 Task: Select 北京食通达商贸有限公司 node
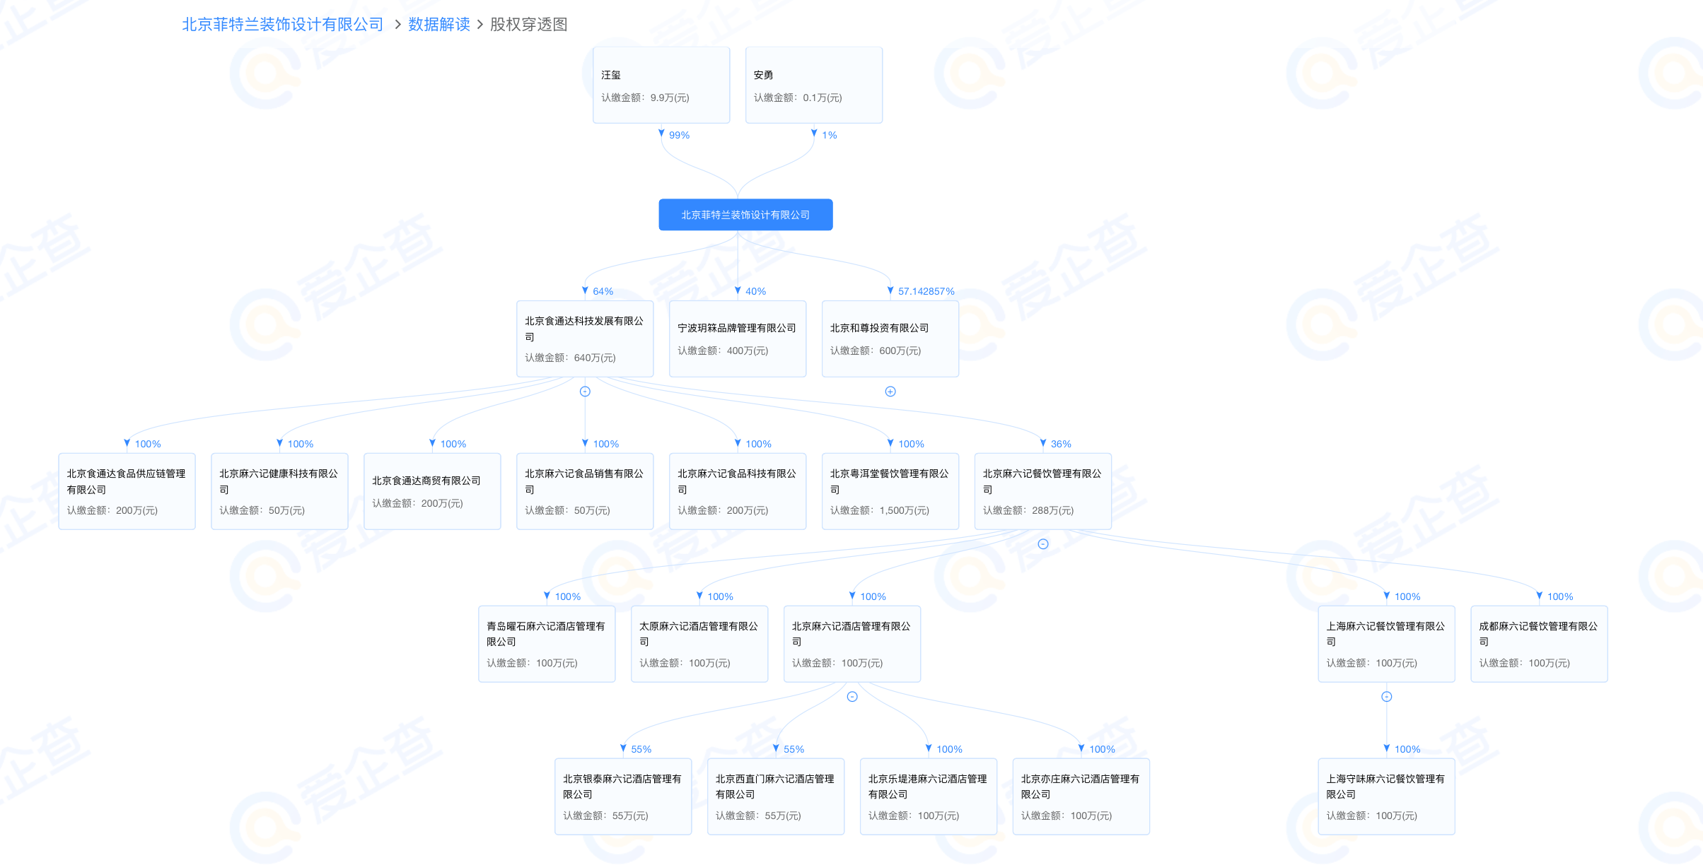pyautogui.click(x=432, y=491)
